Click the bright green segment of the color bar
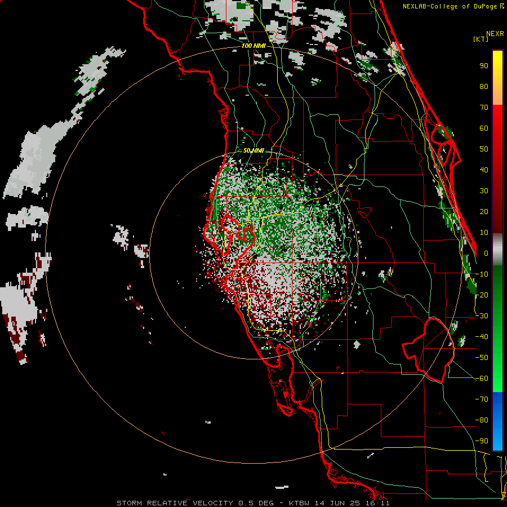Viewport: 507px width, 507px height. 497,372
